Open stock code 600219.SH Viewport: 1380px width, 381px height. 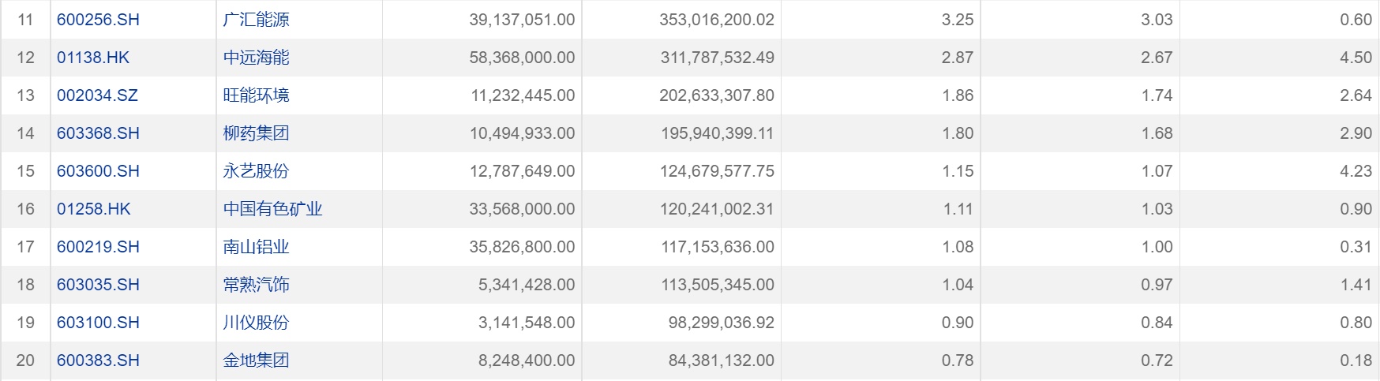pyautogui.click(x=98, y=247)
